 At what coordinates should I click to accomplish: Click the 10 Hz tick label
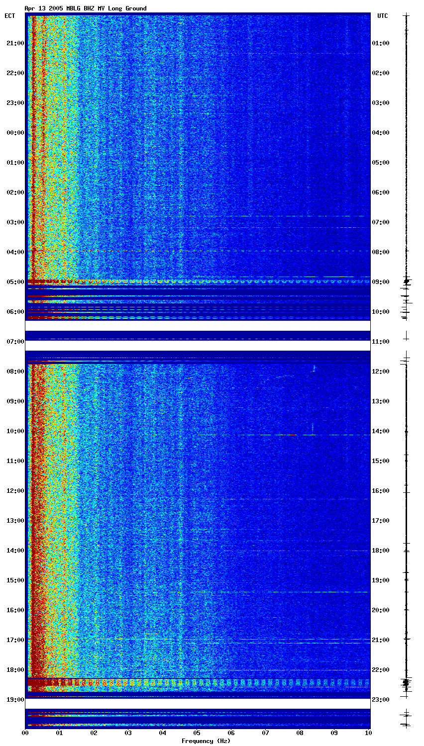pos(368,733)
